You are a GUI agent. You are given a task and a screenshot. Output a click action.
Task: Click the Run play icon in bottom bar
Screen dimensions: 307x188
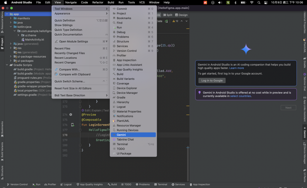coord(34,184)
